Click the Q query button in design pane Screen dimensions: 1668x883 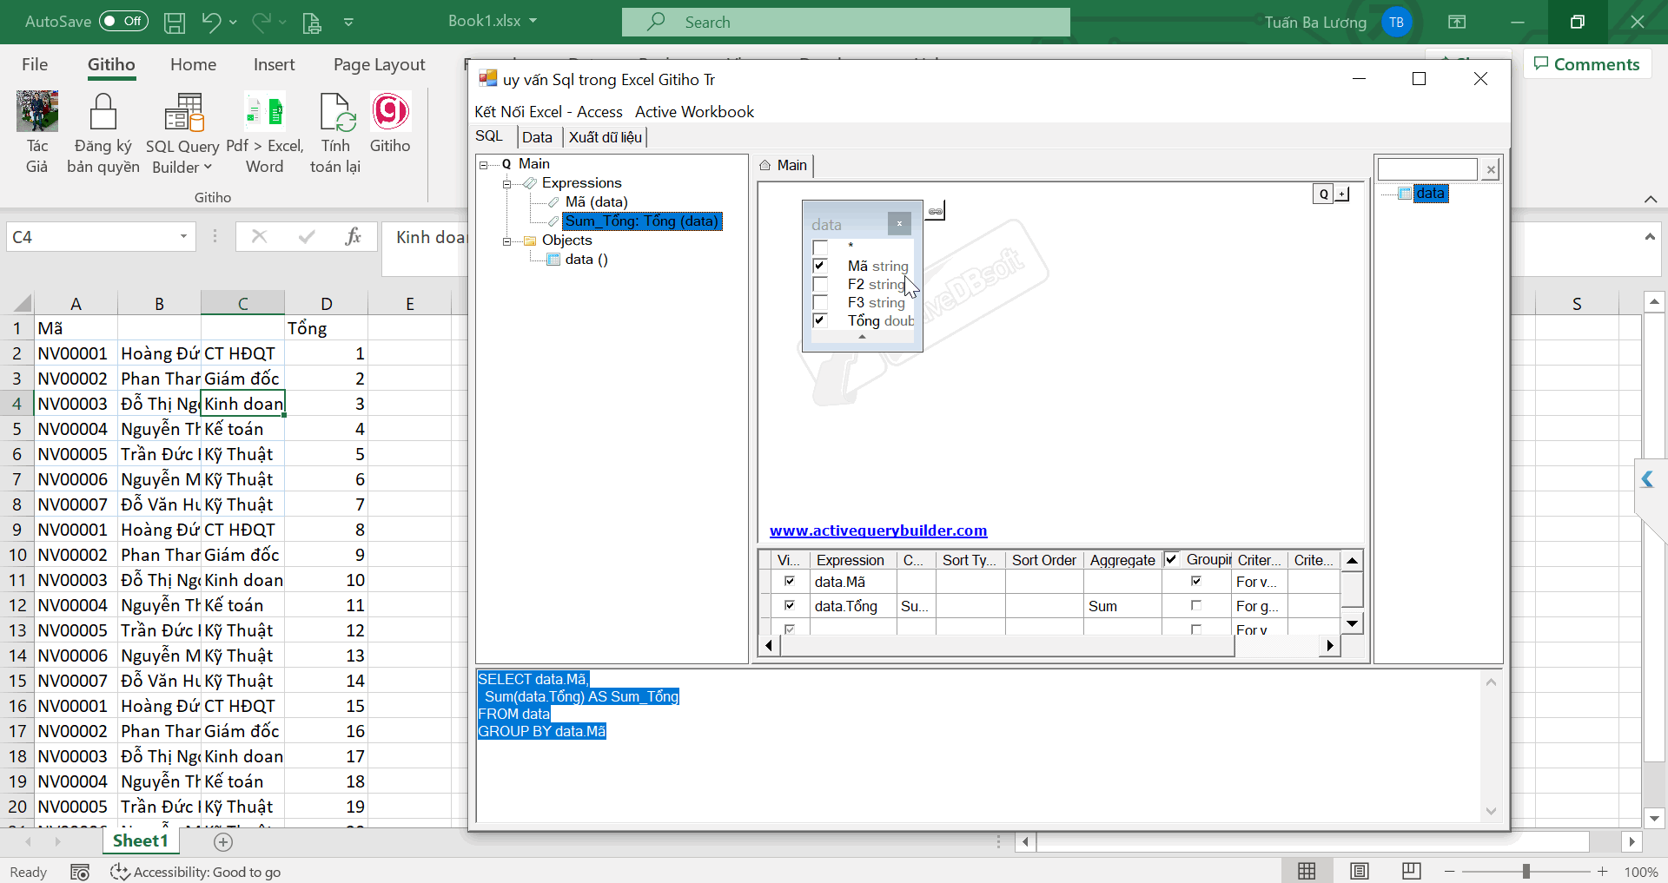click(x=1323, y=194)
